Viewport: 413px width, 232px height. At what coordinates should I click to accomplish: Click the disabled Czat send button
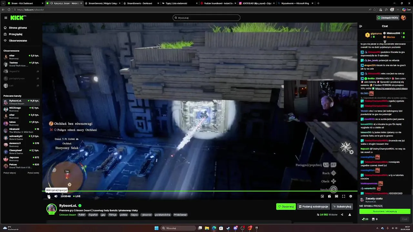[x=405, y=219]
